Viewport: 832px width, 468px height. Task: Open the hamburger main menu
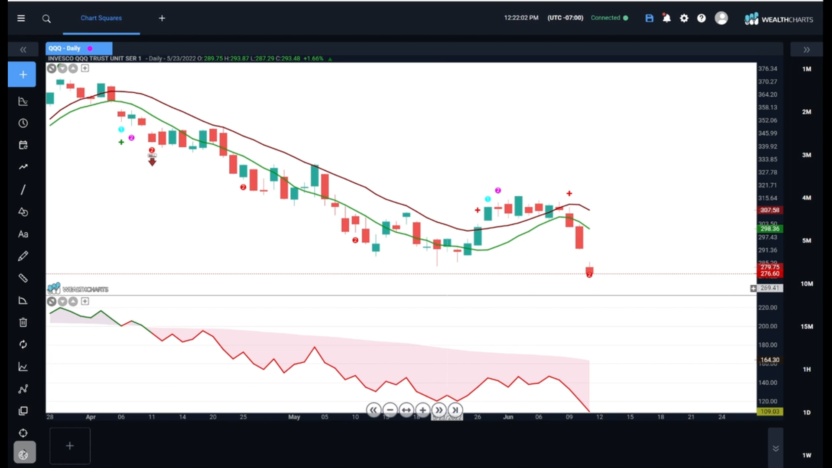21,18
